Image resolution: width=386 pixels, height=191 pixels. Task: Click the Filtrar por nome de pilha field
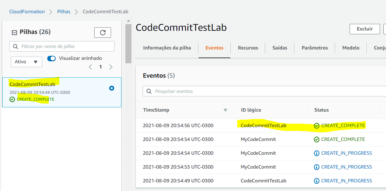pos(62,46)
